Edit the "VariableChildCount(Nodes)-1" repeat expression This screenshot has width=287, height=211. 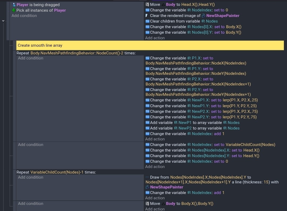click(x=57, y=172)
